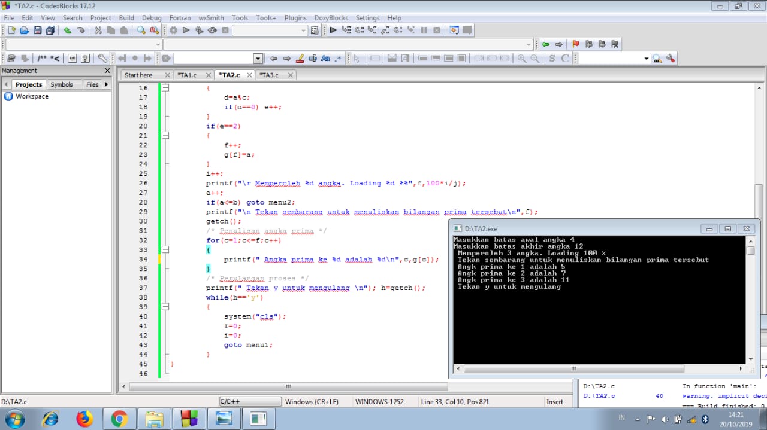Image resolution: width=767 pixels, height=430 pixels.
Task: Open the build target dropdown
Action: (303, 31)
